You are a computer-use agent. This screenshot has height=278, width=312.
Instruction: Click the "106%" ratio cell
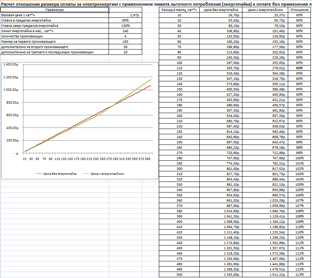pyautogui.click(x=300, y=195)
